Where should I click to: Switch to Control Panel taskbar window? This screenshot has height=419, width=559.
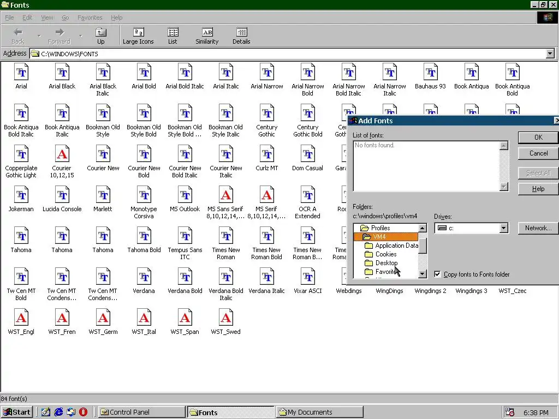tap(141, 412)
